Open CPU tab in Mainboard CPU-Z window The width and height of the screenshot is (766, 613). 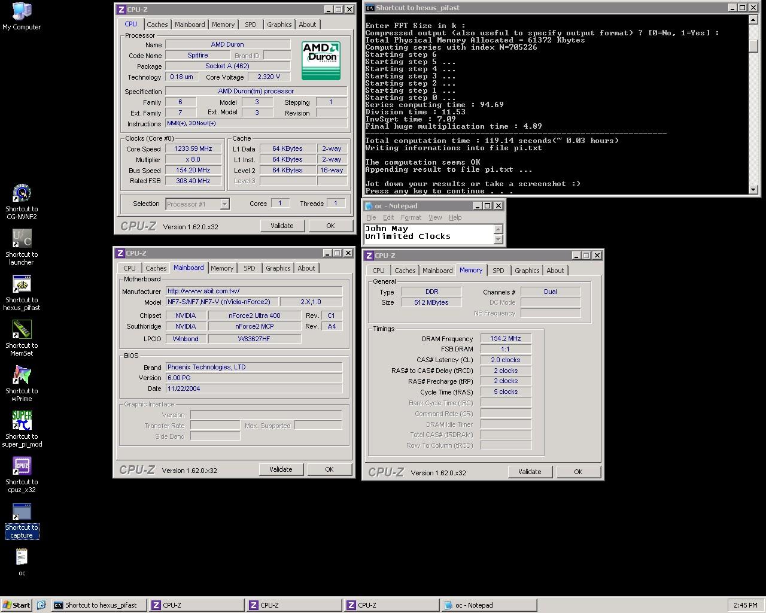[130, 268]
